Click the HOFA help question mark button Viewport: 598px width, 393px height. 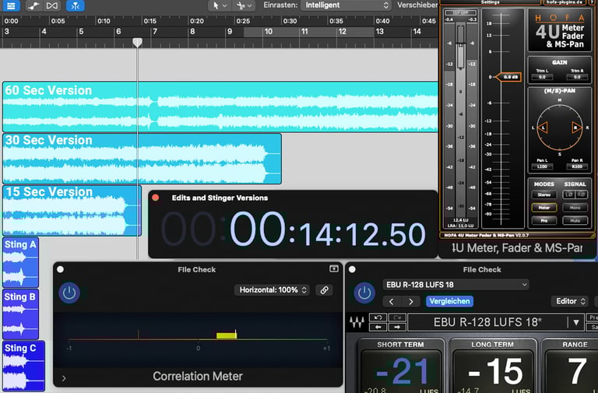593,2
